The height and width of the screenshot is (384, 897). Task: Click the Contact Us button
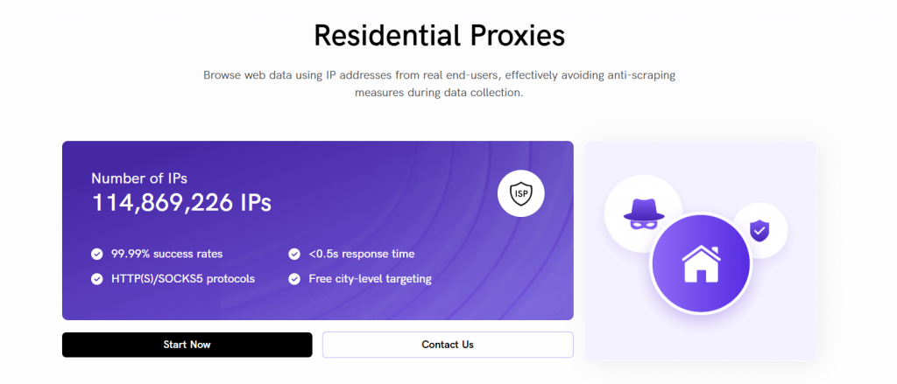point(448,345)
